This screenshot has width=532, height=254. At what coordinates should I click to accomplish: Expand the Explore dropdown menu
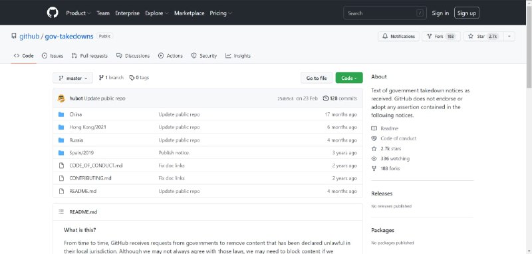click(x=157, y=13)
